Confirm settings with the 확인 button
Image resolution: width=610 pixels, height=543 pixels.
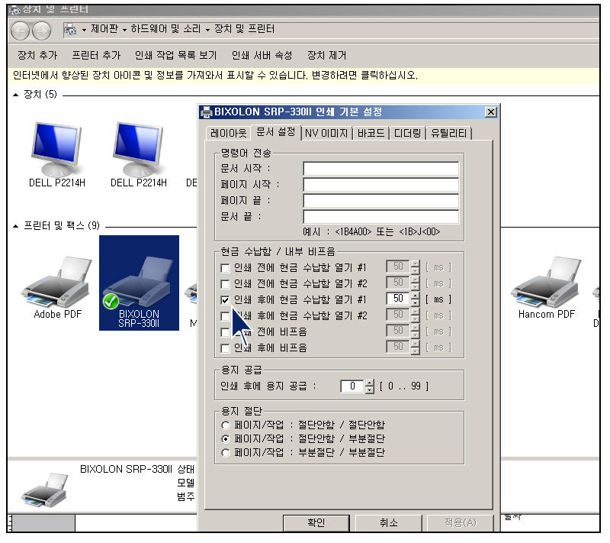[x=316, y=522]
